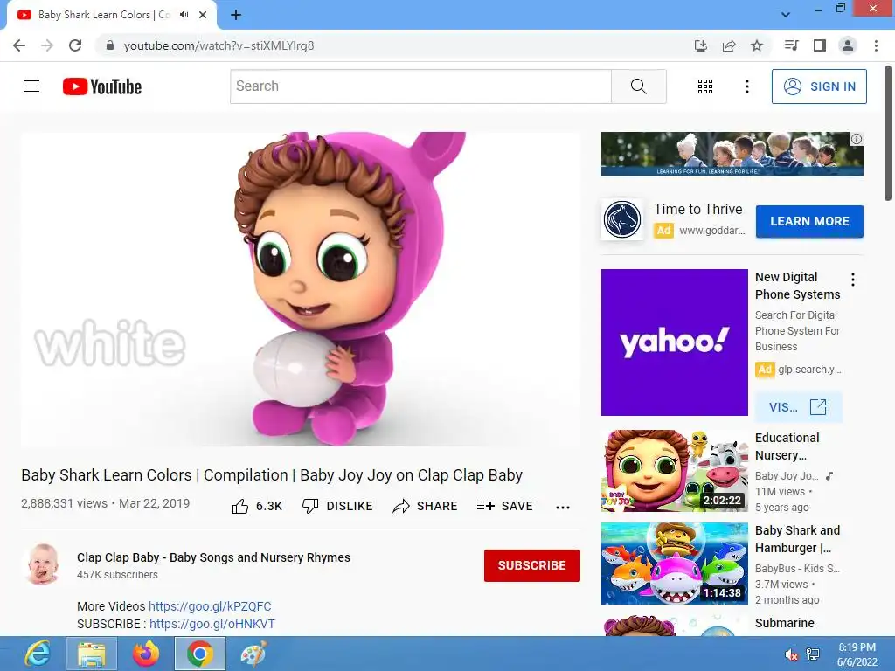
Task: Bookmark this page with star icon
Action: click(757, 45)
